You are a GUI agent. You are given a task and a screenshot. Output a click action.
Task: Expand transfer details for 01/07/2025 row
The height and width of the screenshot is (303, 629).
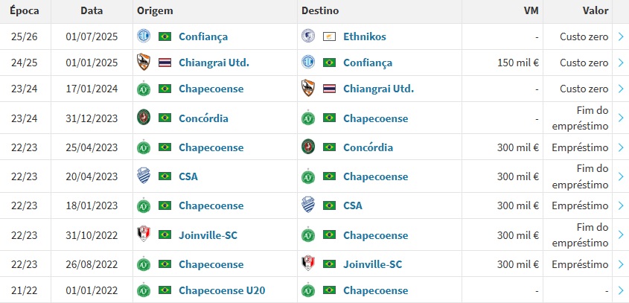pos(621,36)
